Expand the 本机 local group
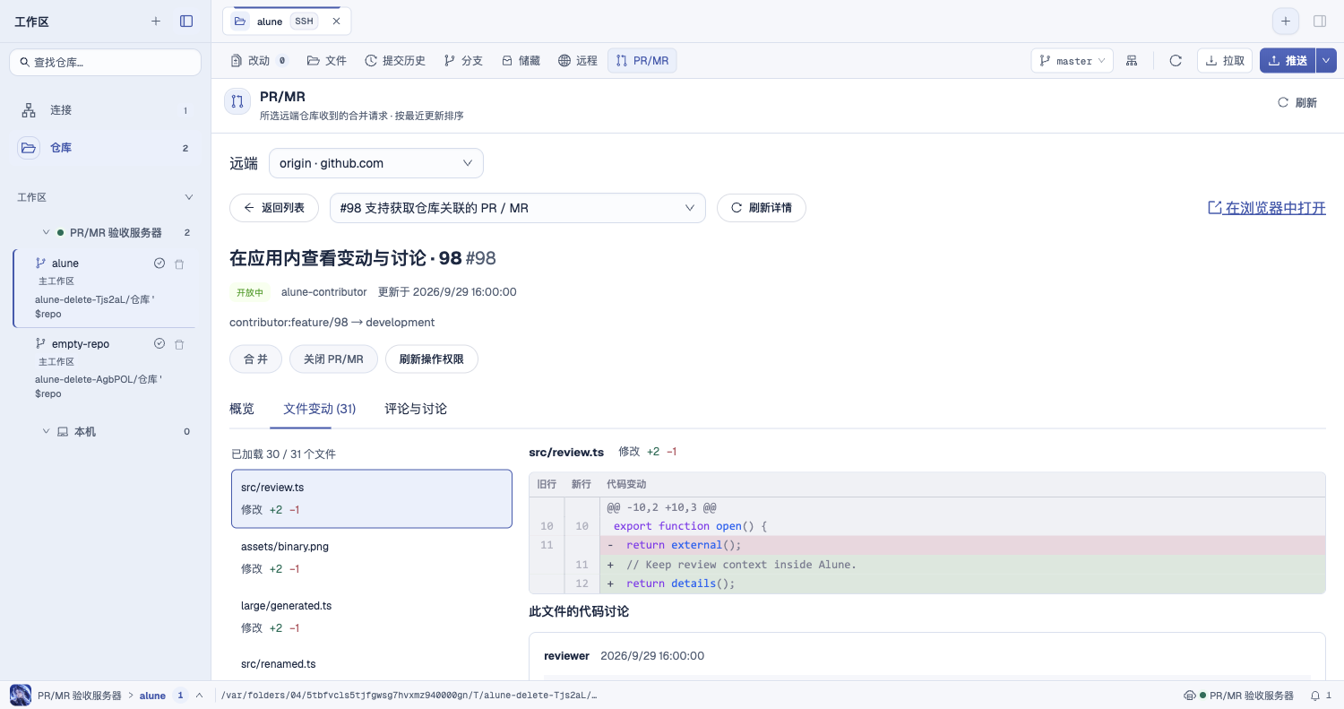Screen dimensions: 1344x709 point(46,431)
